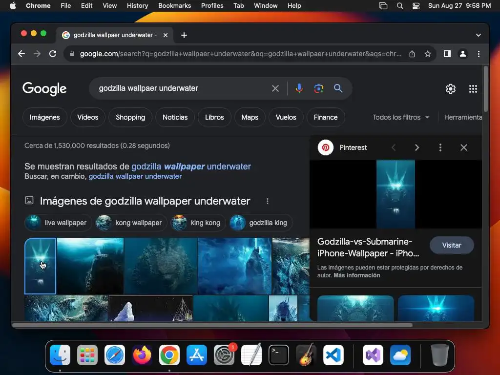The height and width of the screenshot is (375, 500).
Task: Click the Chrome forward arrow
Action: 37,54
